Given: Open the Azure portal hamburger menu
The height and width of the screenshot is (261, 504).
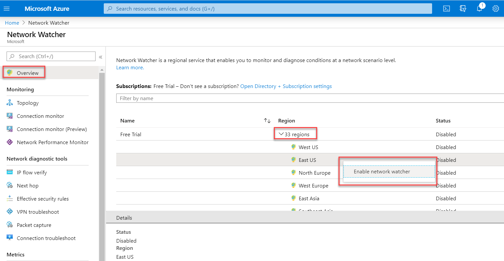Looking at the screenshot, I should click(x=7, y=9).
